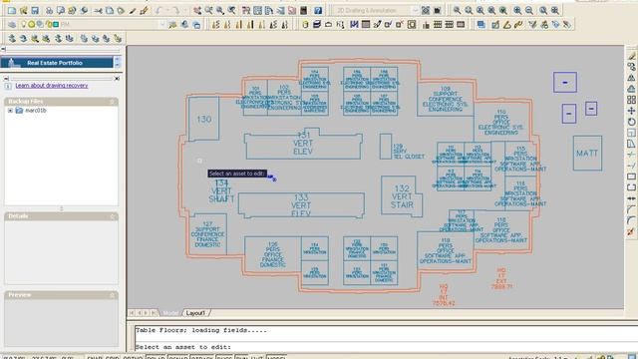Click the Paste icon in the standard toolbar
This screenshot has width=638, height=359.
point(121,10)
